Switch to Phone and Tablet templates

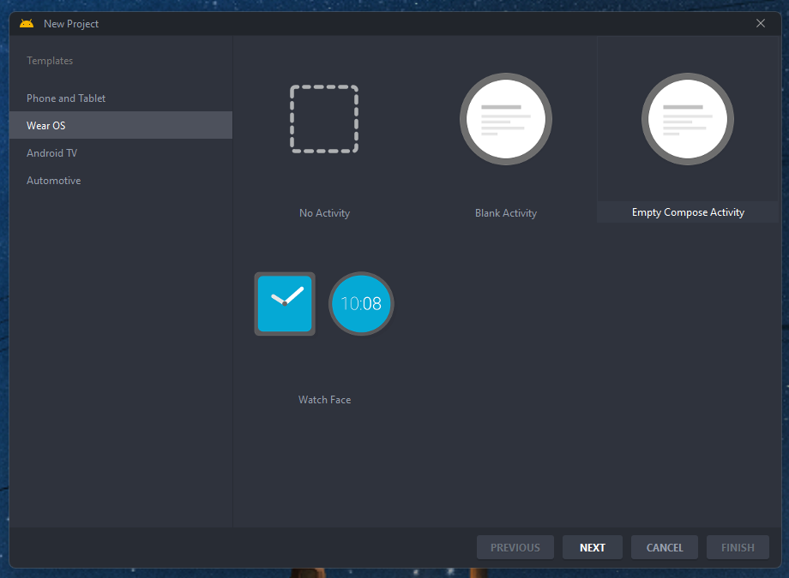click(x=66, y=98)
